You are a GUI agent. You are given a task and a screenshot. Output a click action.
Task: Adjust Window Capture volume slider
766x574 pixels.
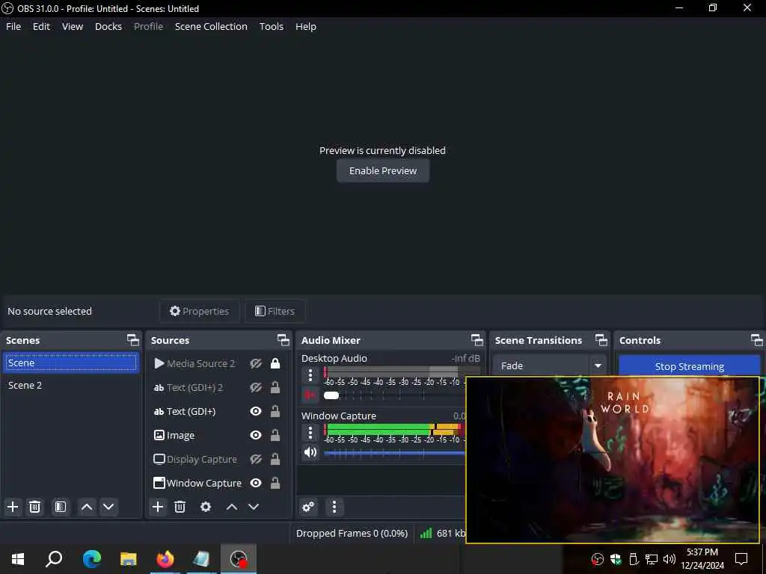394,453
